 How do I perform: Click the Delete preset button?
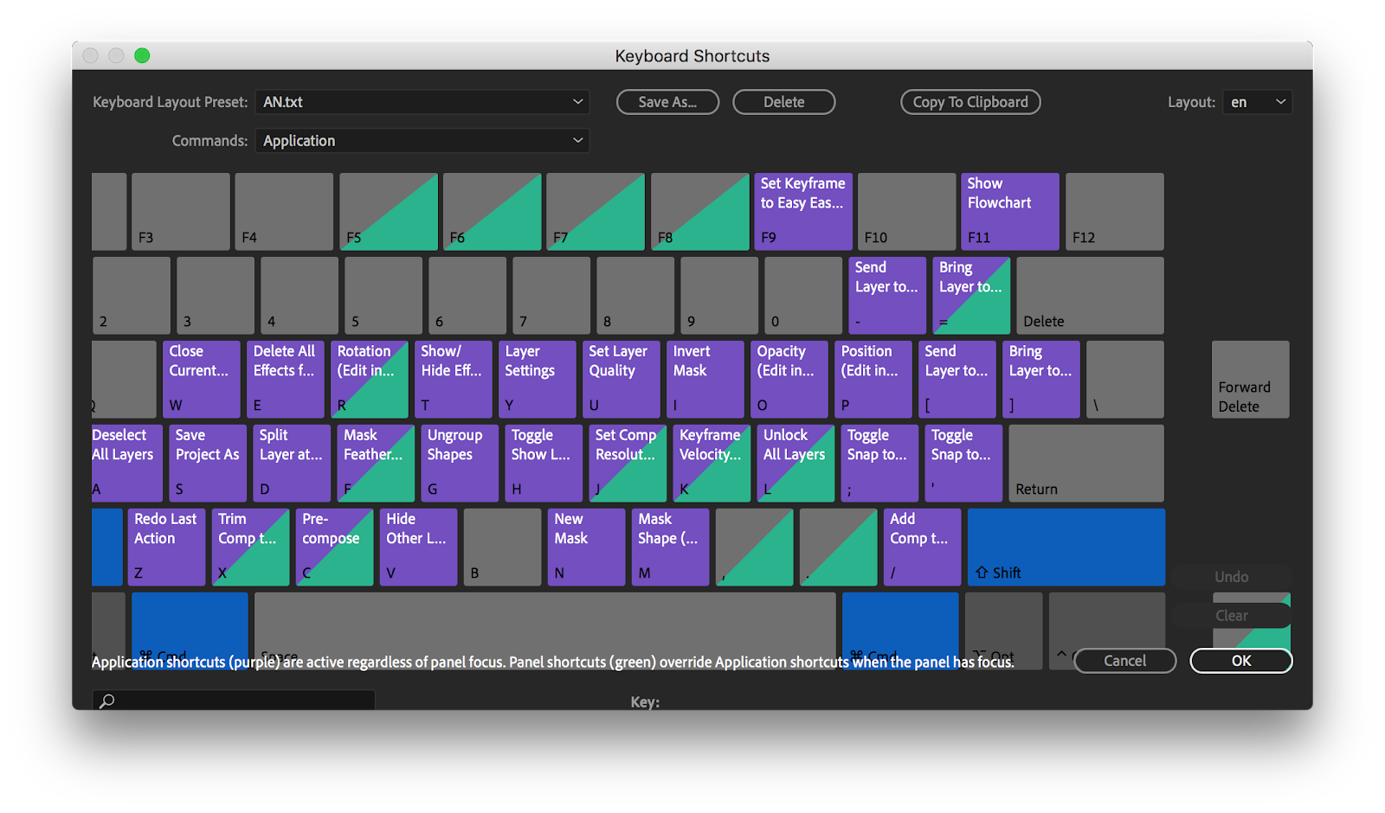[783, 102]
